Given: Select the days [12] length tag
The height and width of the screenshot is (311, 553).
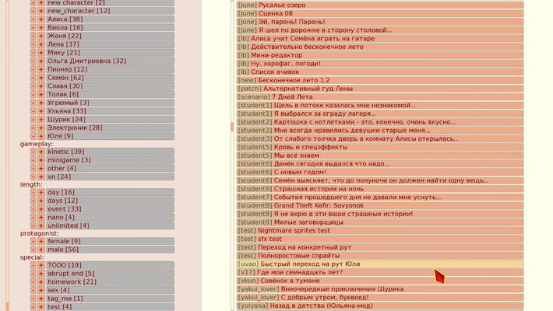Looking at the screenshot, I should pyautogui.click(x=110, y=201).
